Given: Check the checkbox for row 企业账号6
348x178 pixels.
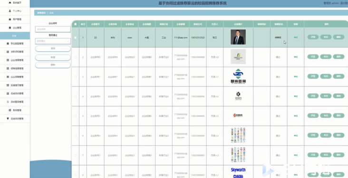Looking at the screenshot, I should point(76,96).
